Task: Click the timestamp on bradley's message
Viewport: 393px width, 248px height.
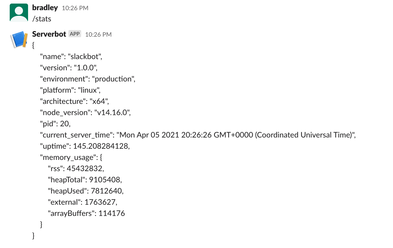Action: click(x=75, y=8)
